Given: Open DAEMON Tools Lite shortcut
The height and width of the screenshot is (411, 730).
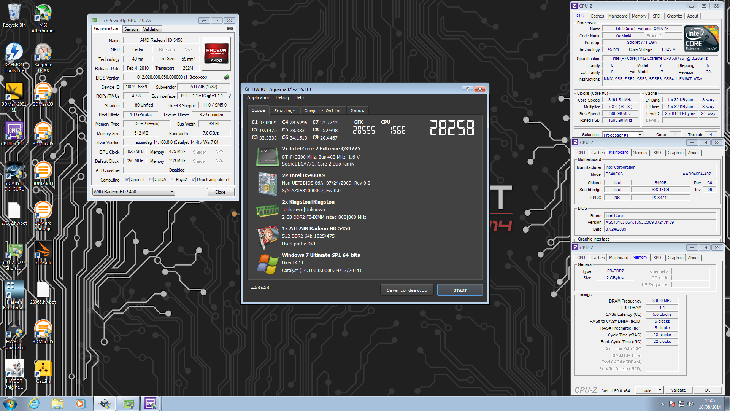Looking at the screenshot, I should coord(14,57).
